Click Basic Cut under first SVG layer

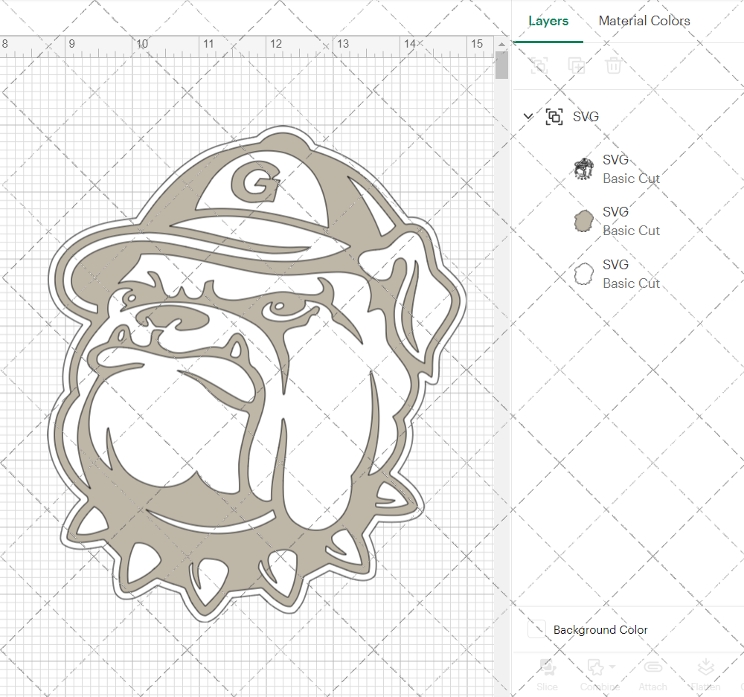[631, 179]
